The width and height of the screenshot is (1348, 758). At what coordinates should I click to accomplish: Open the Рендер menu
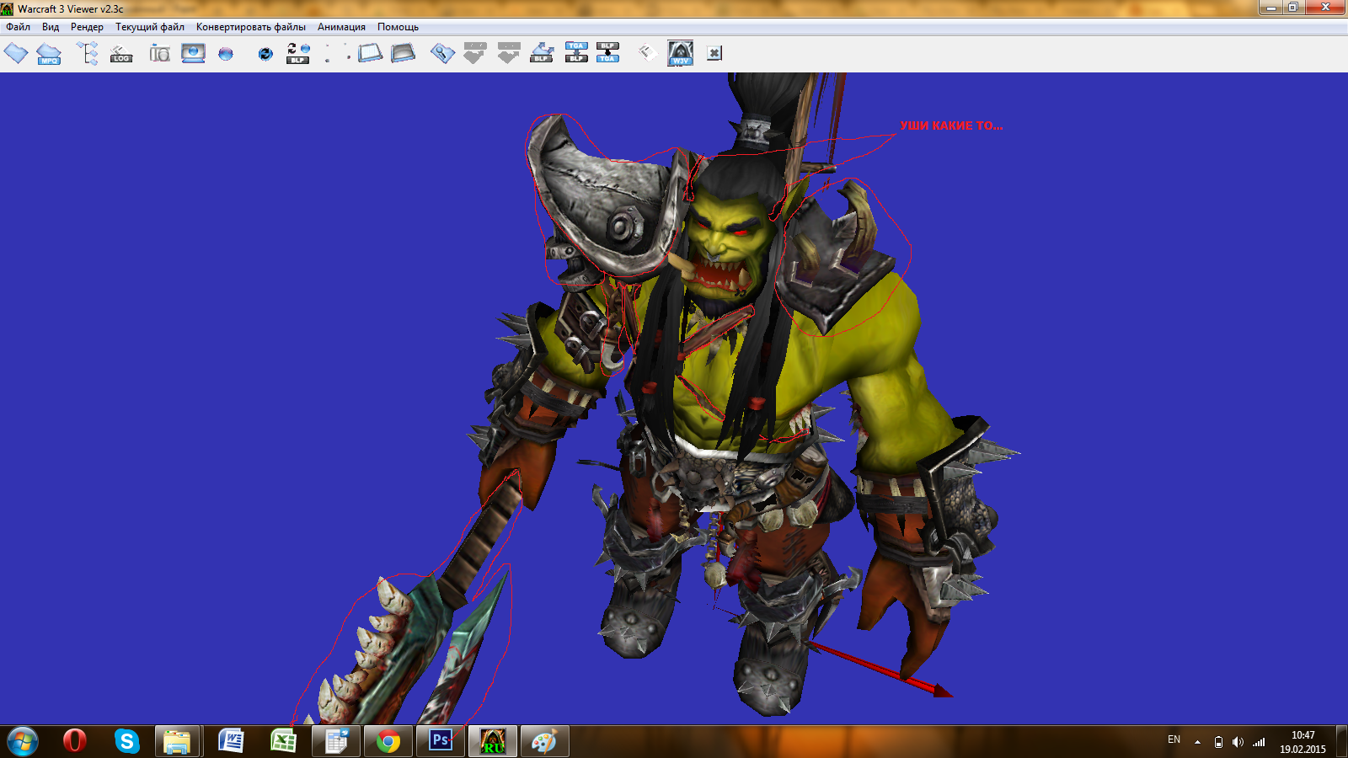point(87,27)
